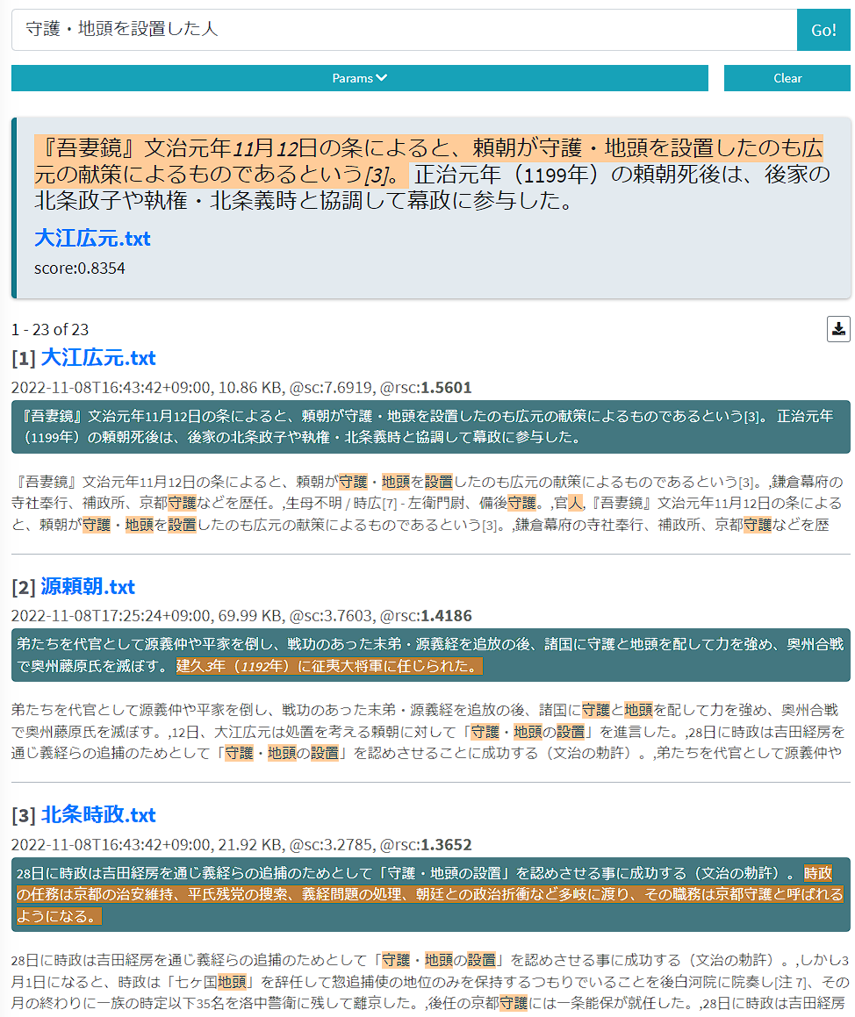The width and height of the screenshot is (855, 1017).
Task: Select the '1 - 23 of 23' count text
Action: [50, 329]
